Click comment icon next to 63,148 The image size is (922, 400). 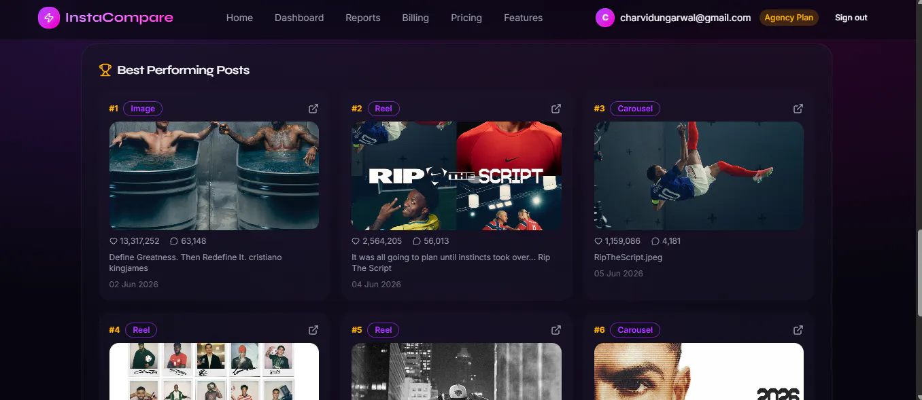coord(174,241)
